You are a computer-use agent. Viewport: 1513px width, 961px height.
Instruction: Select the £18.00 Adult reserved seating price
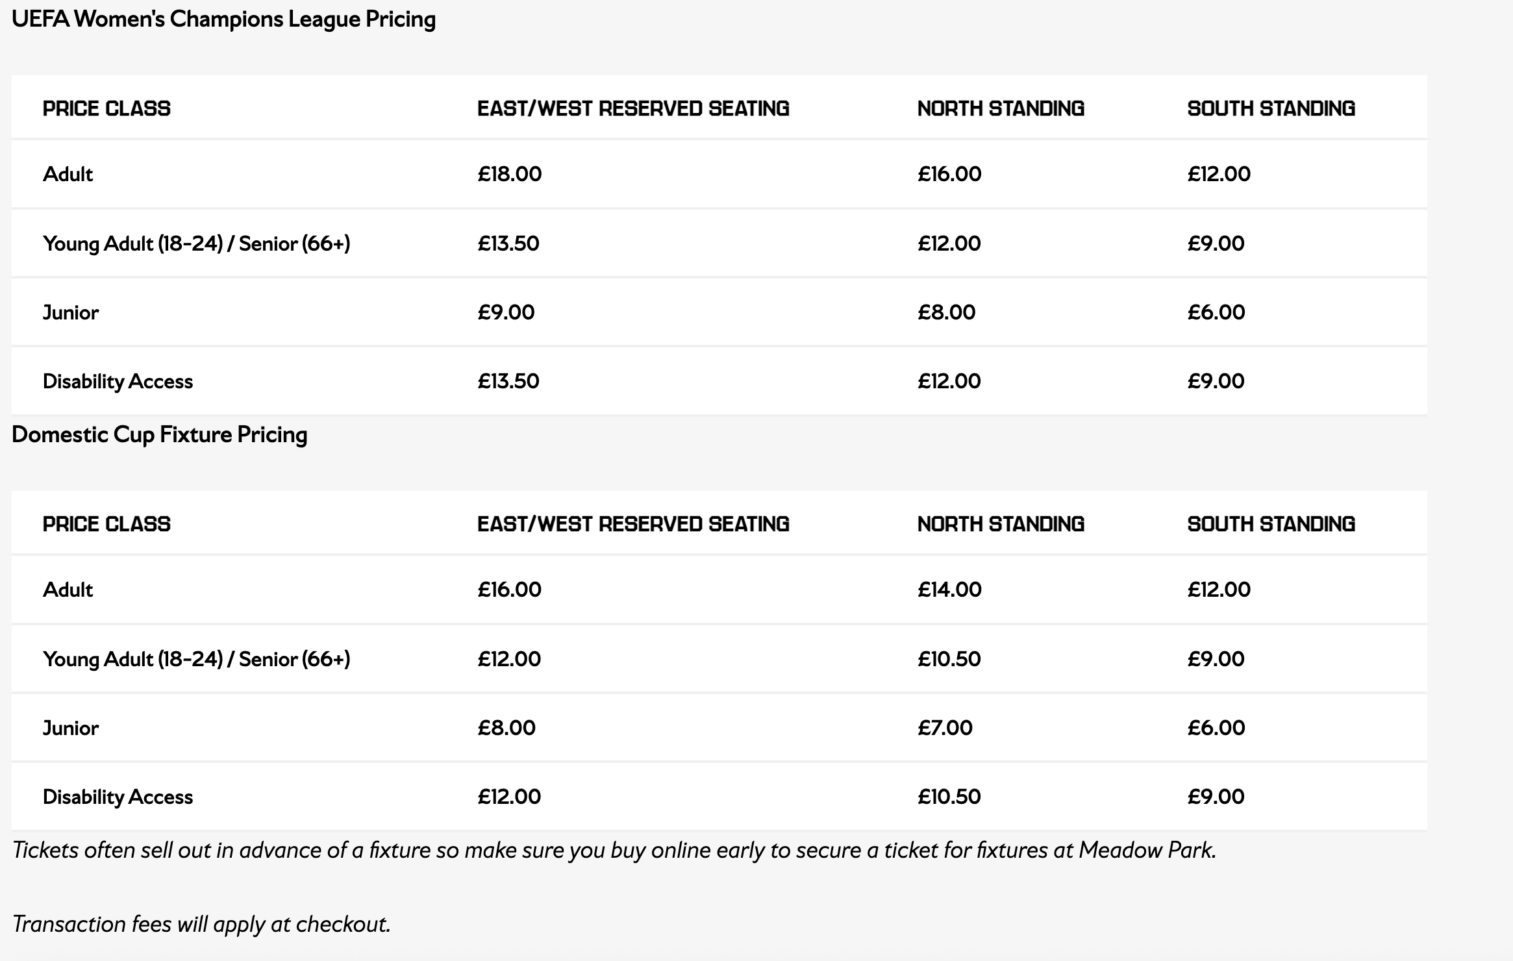(x=509, y=174)
